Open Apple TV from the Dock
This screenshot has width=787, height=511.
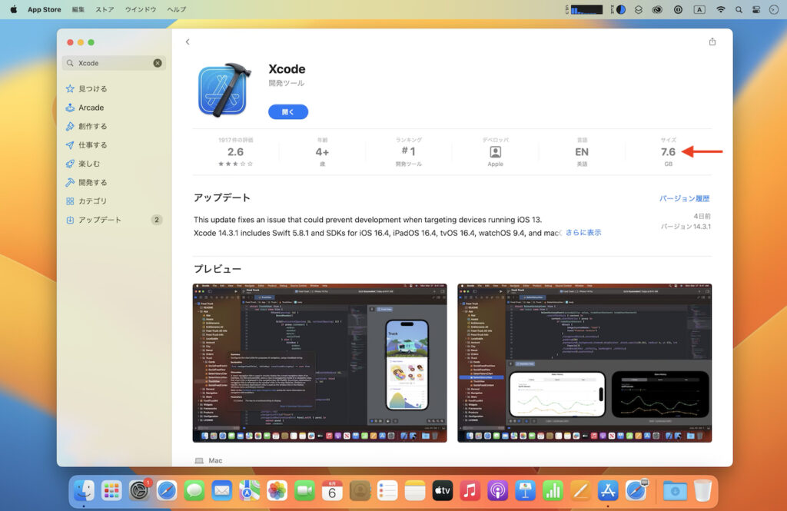pyautogui.click(x=442, y=491)
